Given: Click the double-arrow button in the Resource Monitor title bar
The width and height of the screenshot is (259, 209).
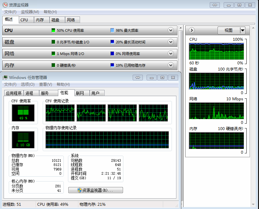Looking at the screenshot, I should point(215,5).
